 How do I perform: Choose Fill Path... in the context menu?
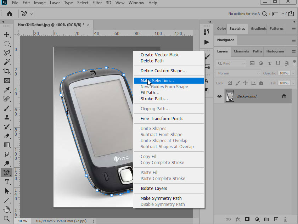tap(169, 93)
